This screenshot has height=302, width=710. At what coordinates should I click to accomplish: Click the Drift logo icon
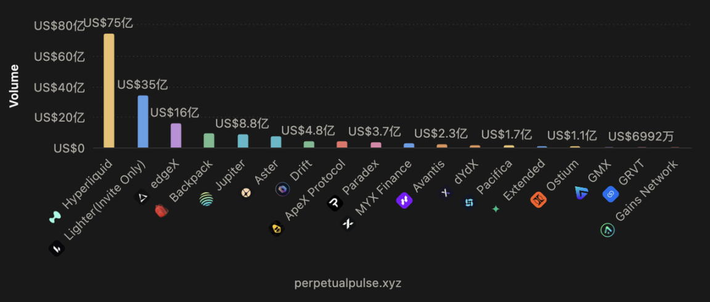[282, 189]
